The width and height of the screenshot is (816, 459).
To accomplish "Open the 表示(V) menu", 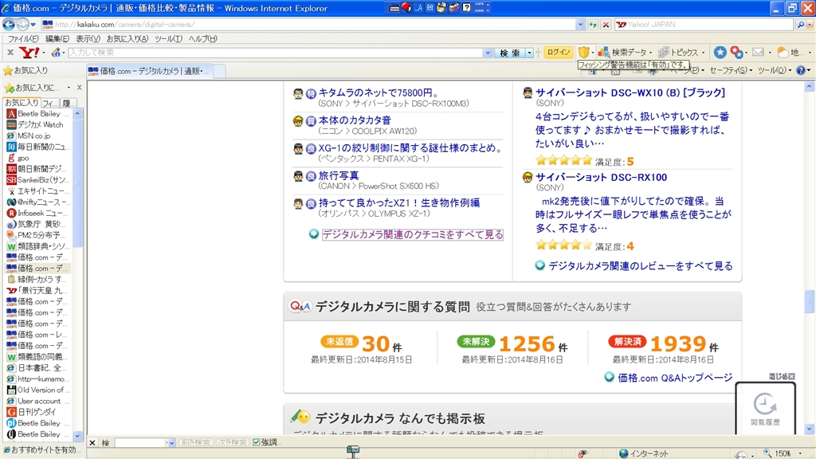I will [88, 38].
